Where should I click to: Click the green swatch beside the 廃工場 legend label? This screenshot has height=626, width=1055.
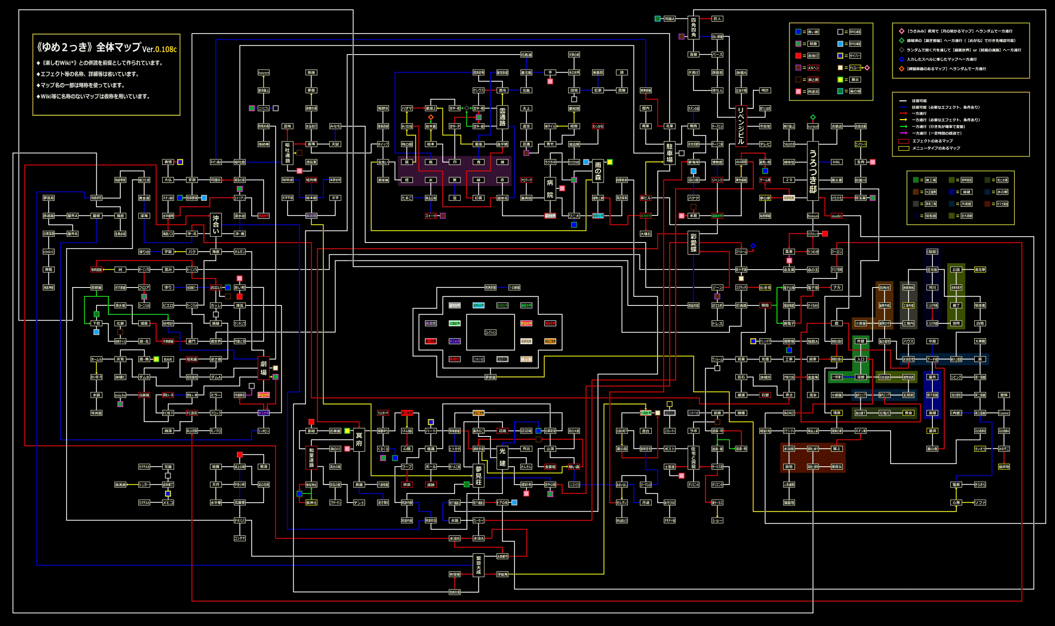point(915,180)
